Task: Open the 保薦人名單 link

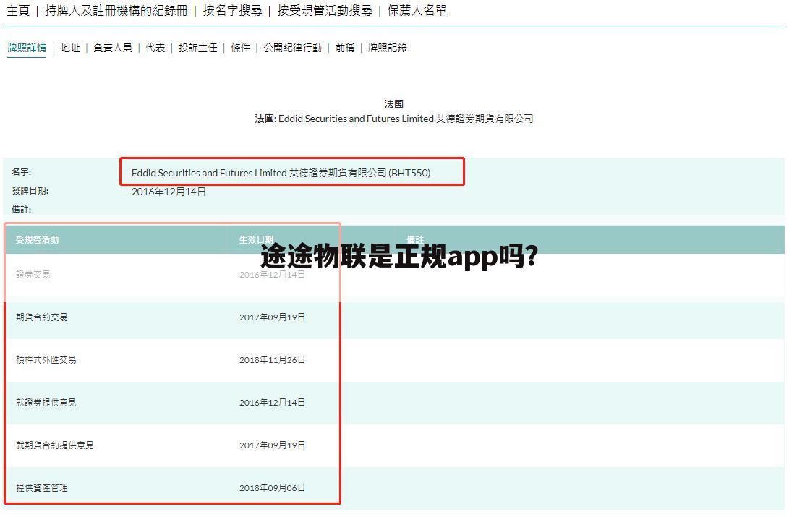Action: click(x=417, y=11)
